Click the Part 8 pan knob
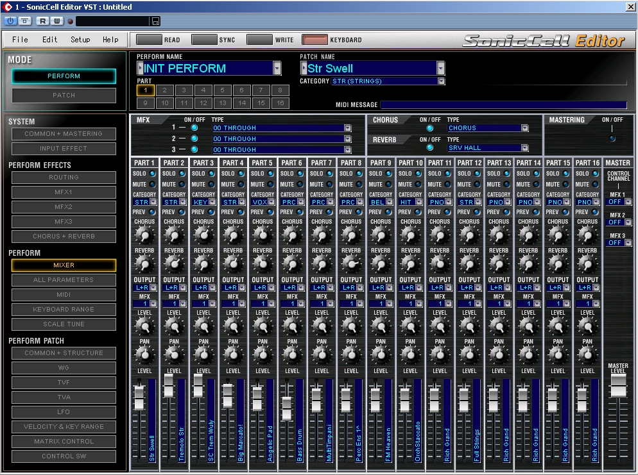 point(351,354)
